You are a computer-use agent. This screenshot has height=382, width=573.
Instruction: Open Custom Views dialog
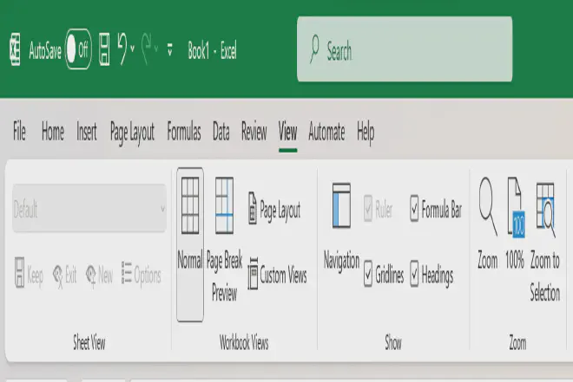tap(277, 276)
